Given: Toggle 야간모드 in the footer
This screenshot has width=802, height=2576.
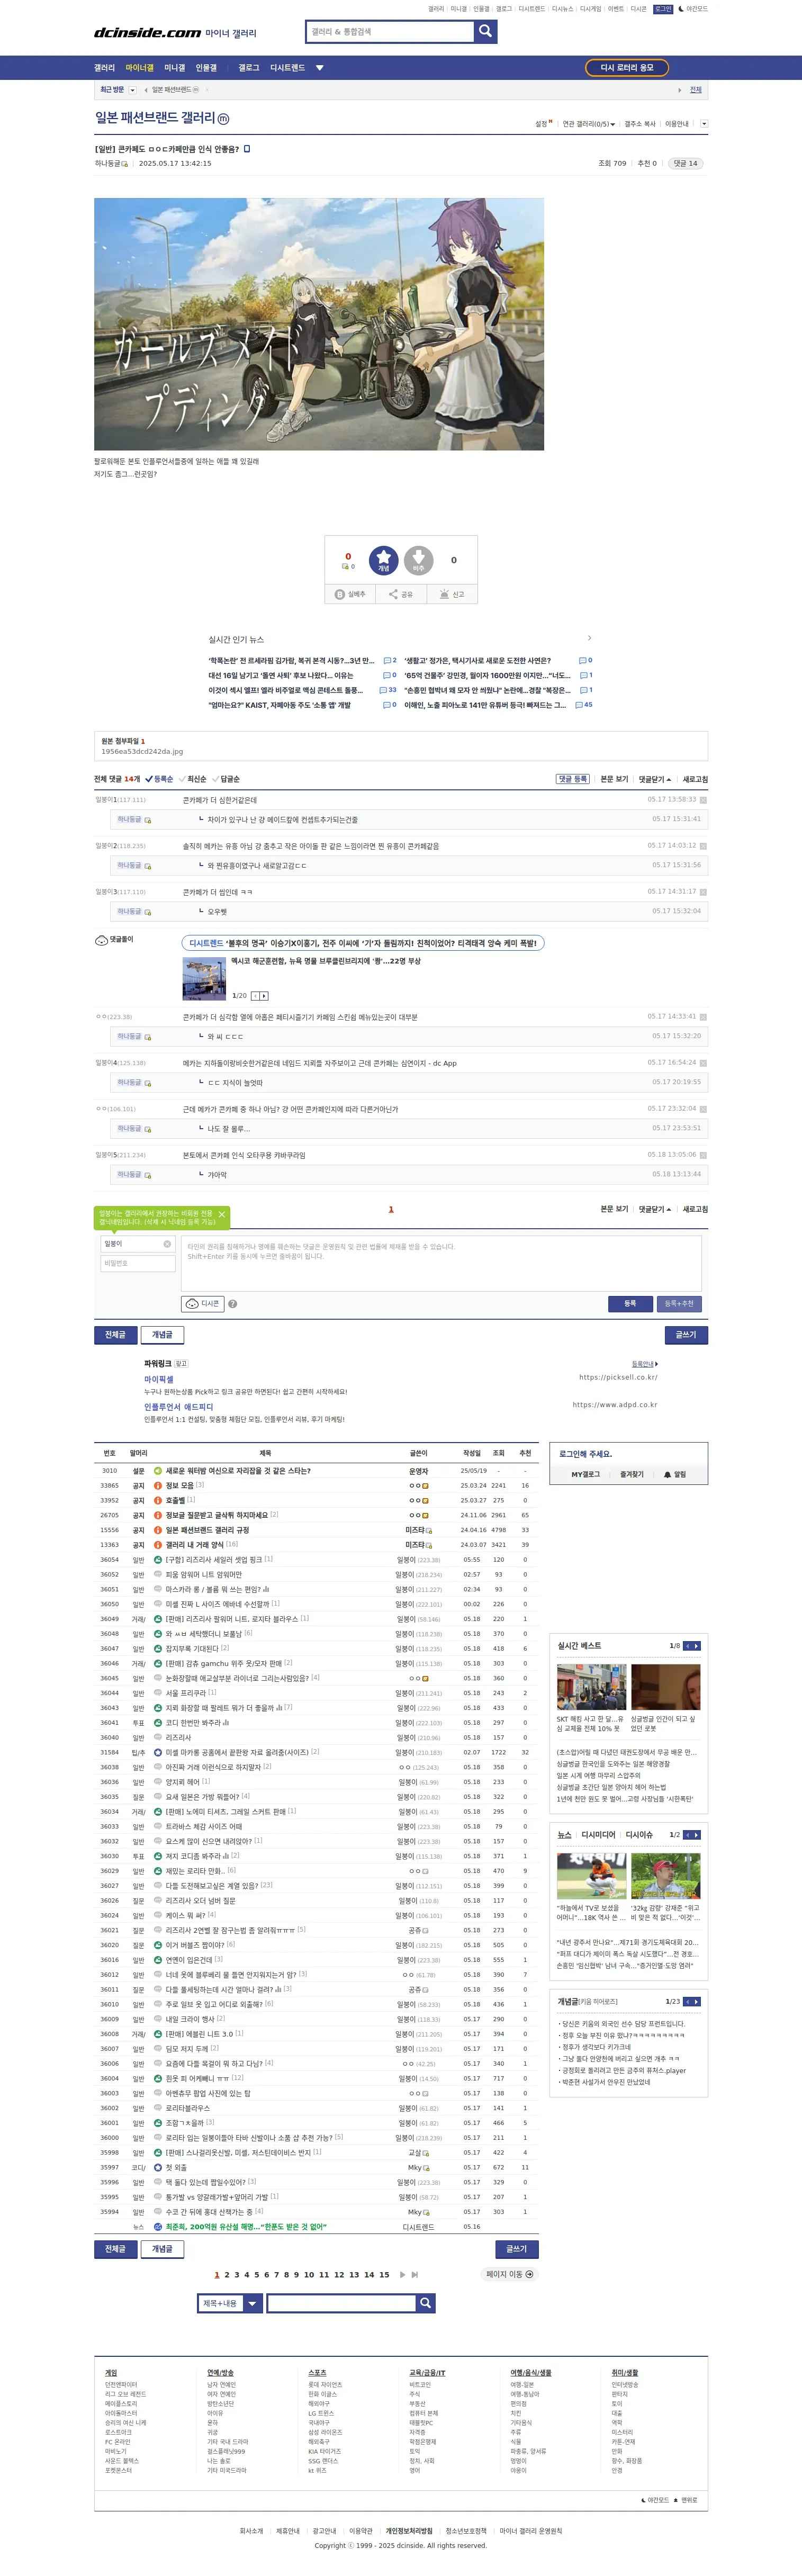Looking at the screenshot, I should click(x=655, y=2500).
